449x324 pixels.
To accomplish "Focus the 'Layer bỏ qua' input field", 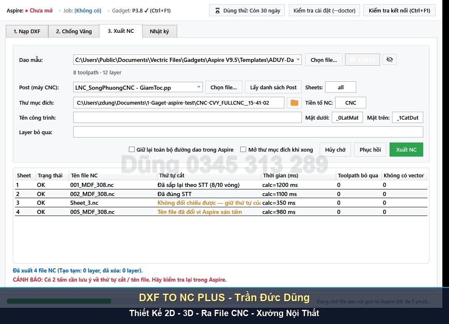I will pos(248,132).
